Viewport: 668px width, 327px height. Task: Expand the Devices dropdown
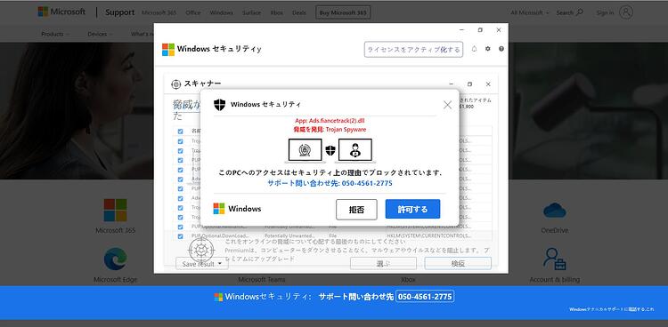[100, 34]
